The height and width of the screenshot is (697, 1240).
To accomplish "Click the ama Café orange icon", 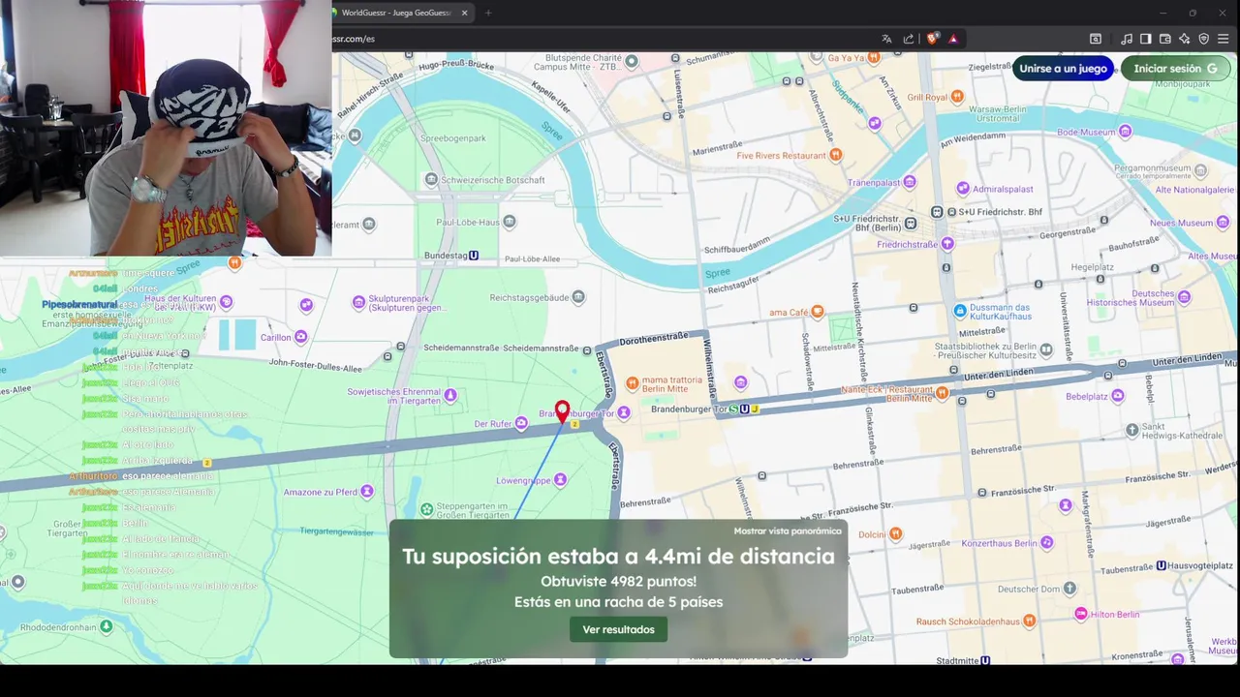I will pos(817,312).
